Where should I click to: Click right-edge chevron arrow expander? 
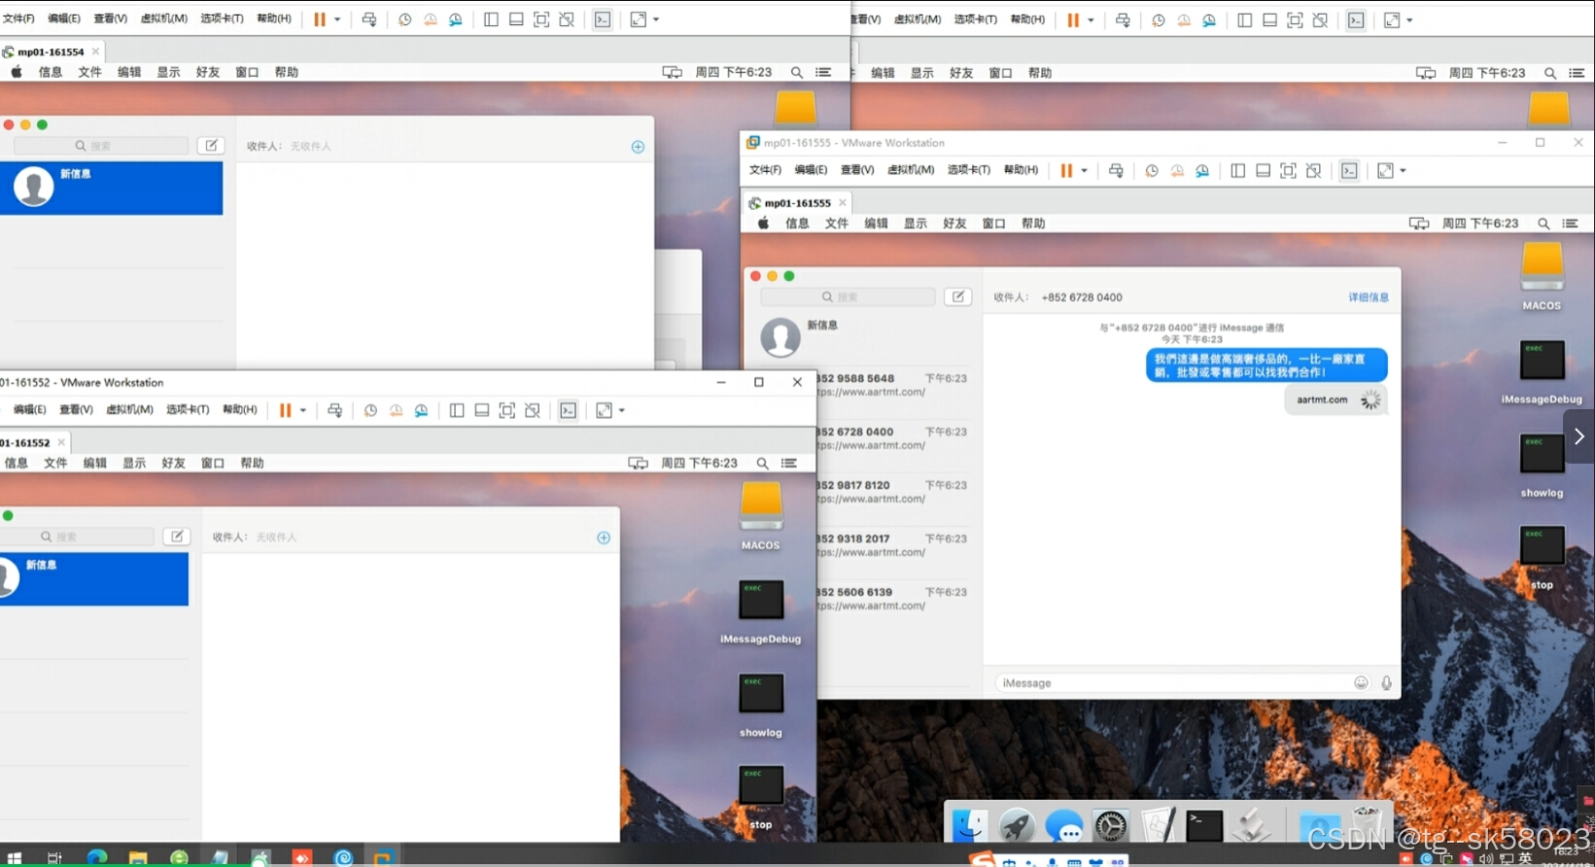(x=1578, y=436)
